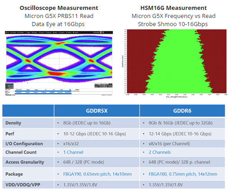
Task: Open Display menu in oscilloscope screenshot
Action: 35,32
